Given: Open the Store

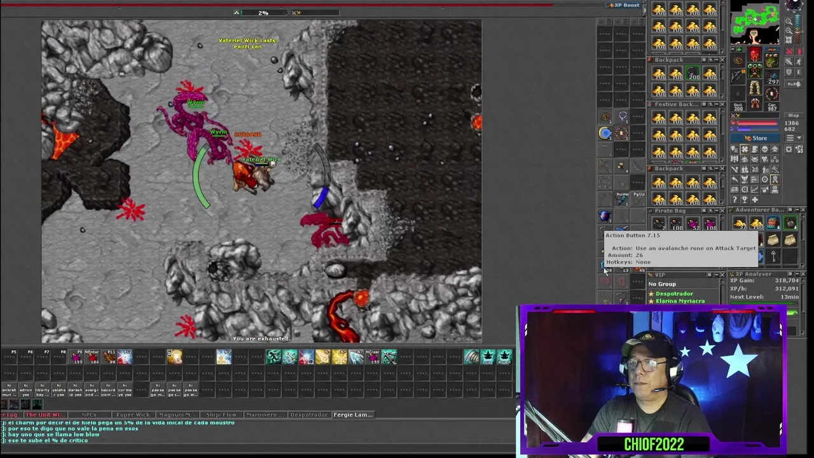Looking at the screenshot, I should click(755, 138).
